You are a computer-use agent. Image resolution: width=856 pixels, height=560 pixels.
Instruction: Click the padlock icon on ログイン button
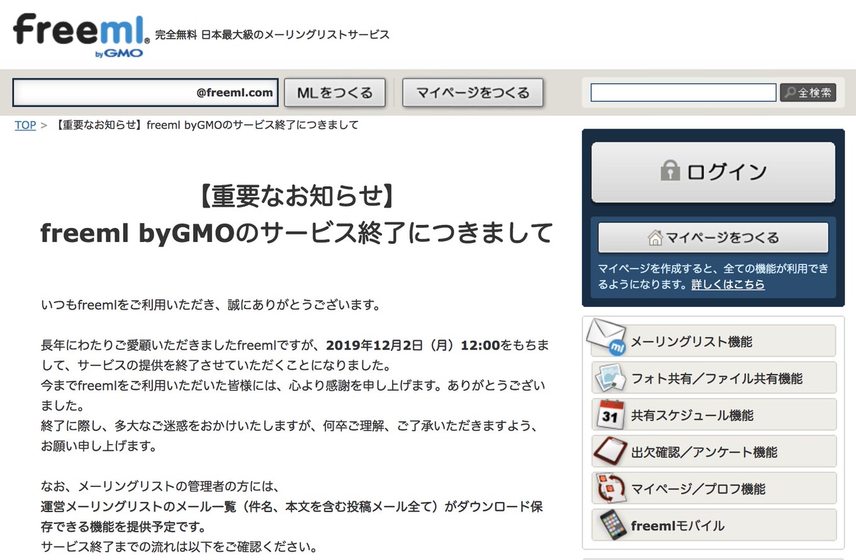pyautogui.click(x=670, y=171)
